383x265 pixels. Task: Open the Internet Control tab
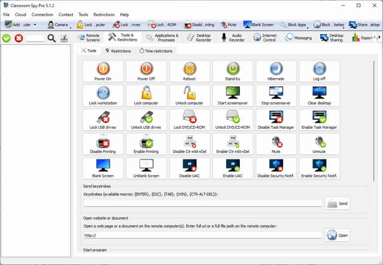[x=264, y=38]
